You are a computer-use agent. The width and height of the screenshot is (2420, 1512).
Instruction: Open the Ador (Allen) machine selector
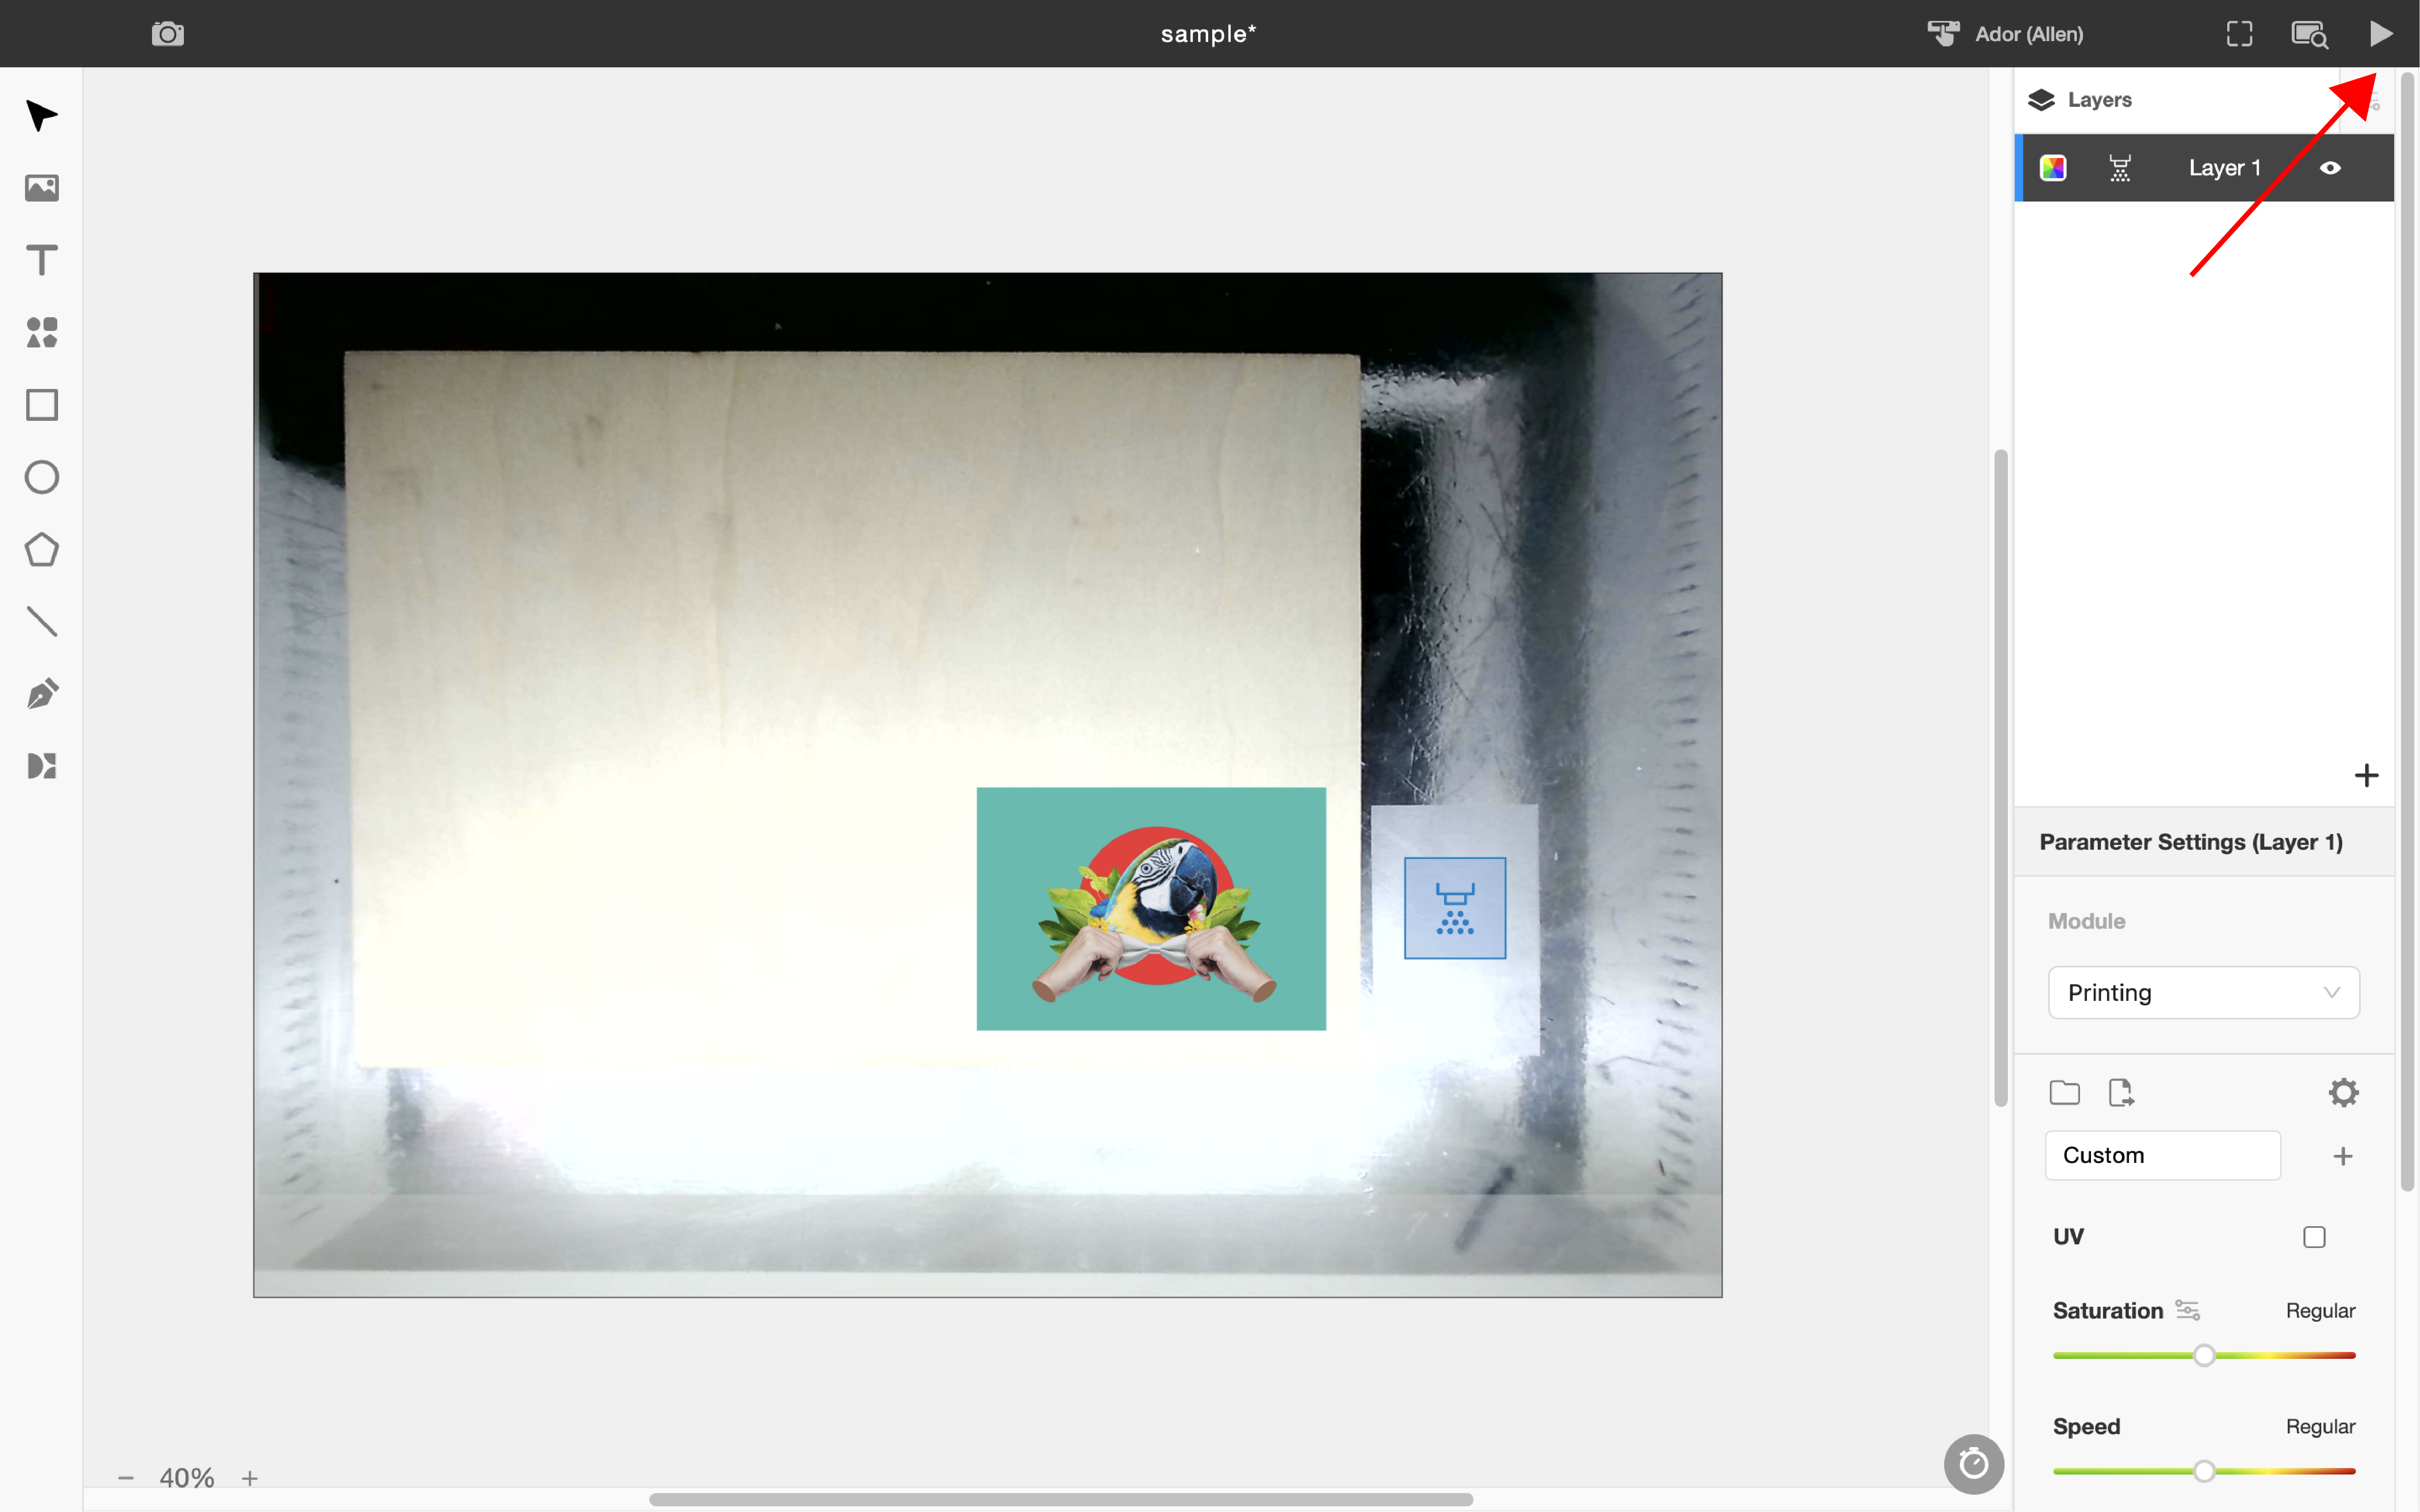click(2006, 34)
